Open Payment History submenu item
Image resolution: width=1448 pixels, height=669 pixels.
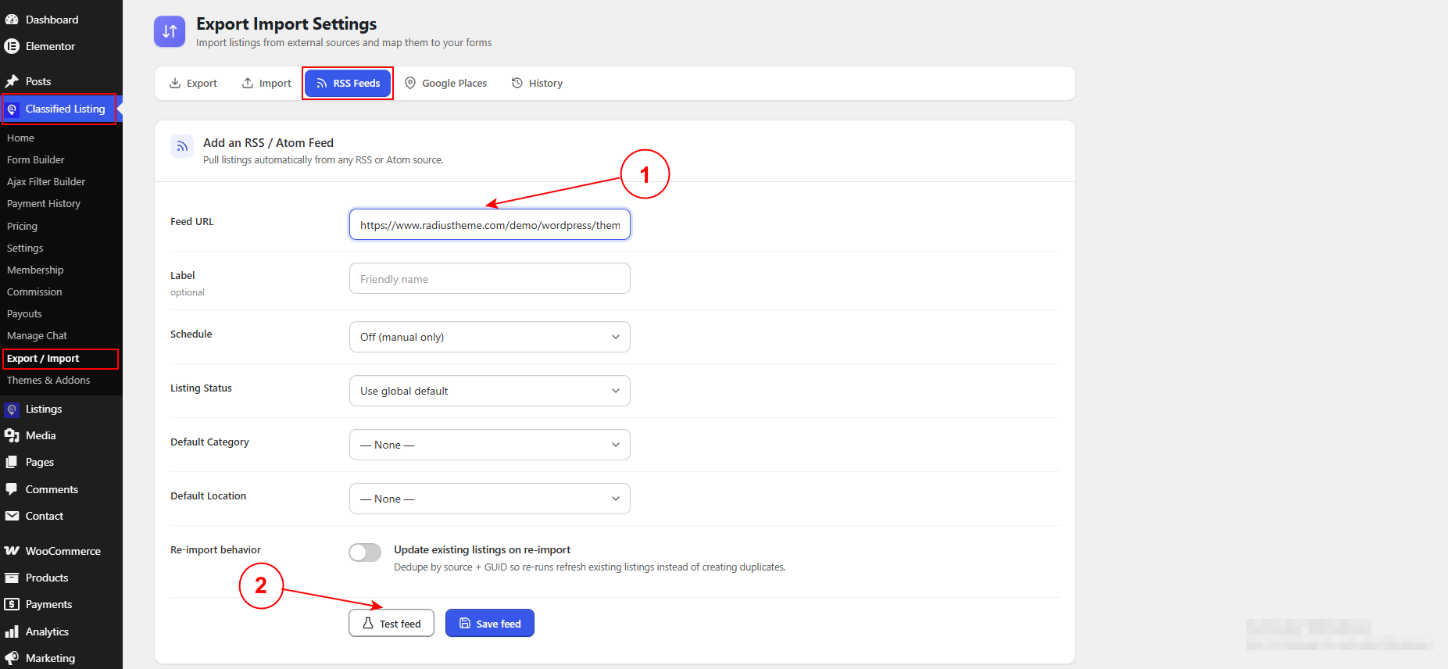click(x=44, y=203)
